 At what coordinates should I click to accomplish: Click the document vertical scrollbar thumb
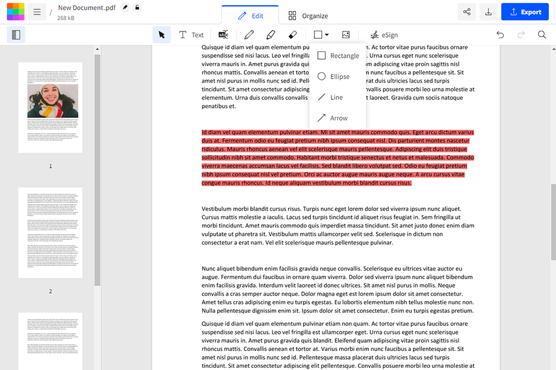click(x=554, y=223)
